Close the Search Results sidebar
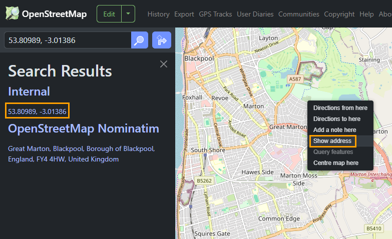The width and height of the screenshot is (392, 239). (x=164, y=64)
